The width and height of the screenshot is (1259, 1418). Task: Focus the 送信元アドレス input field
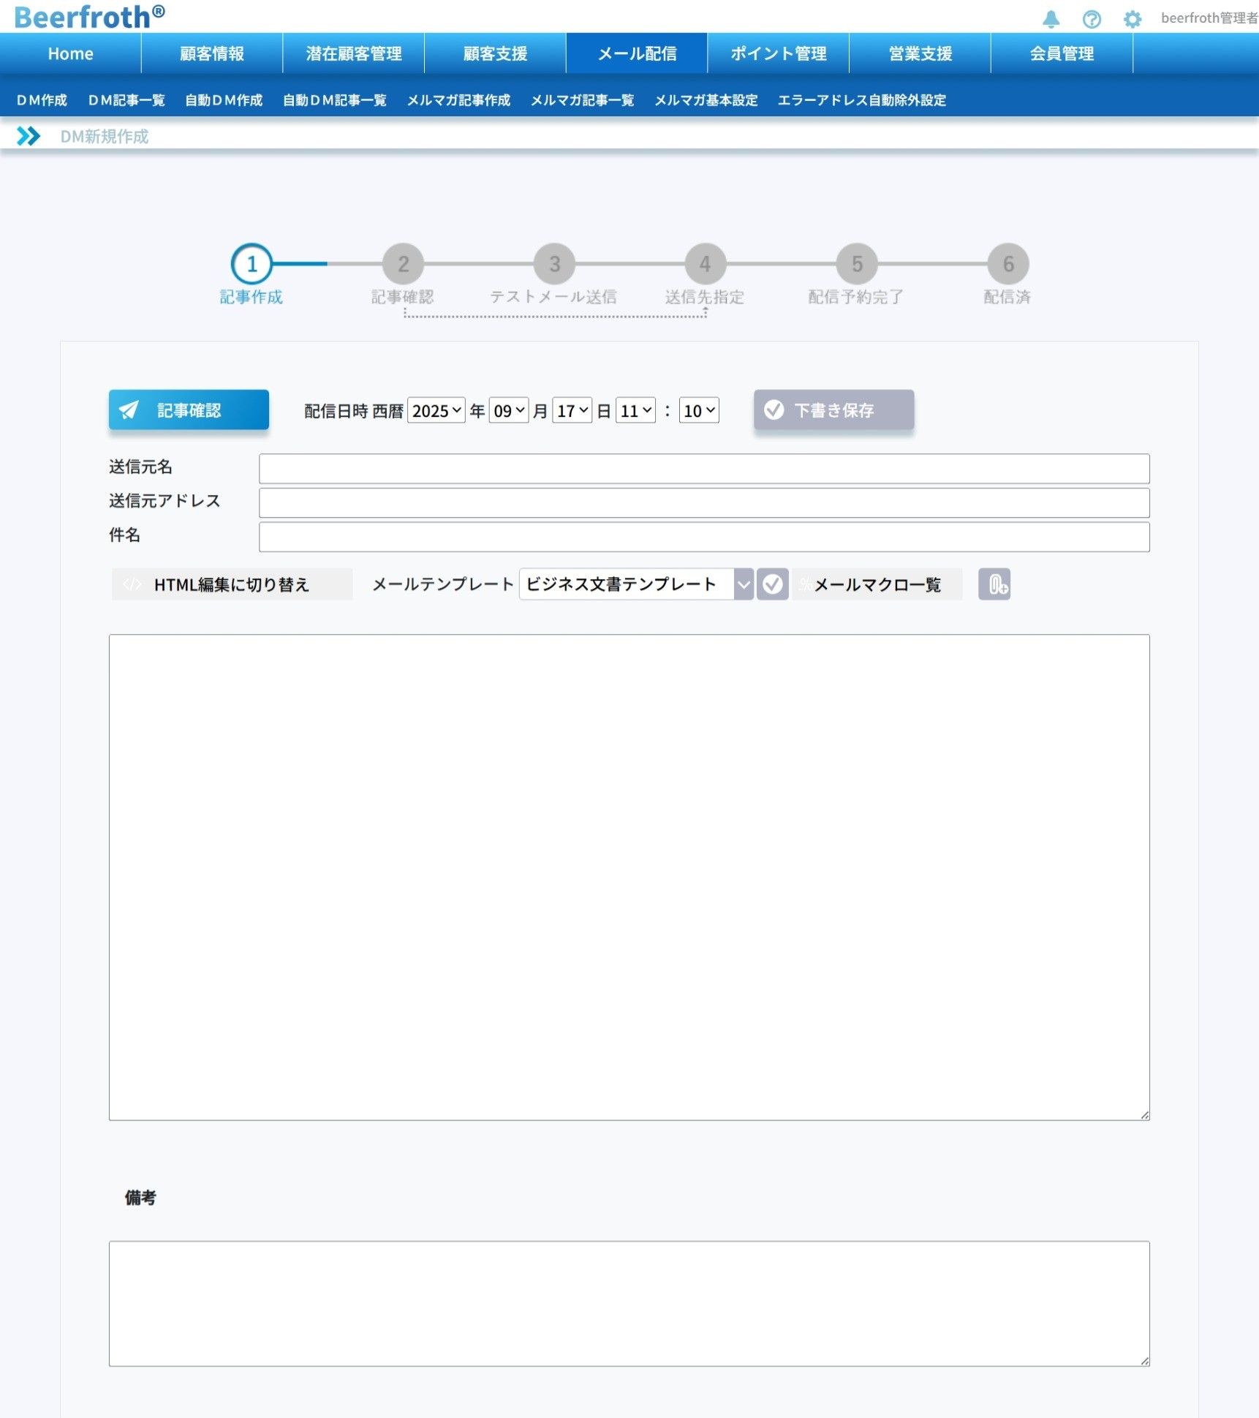(703, 502)
